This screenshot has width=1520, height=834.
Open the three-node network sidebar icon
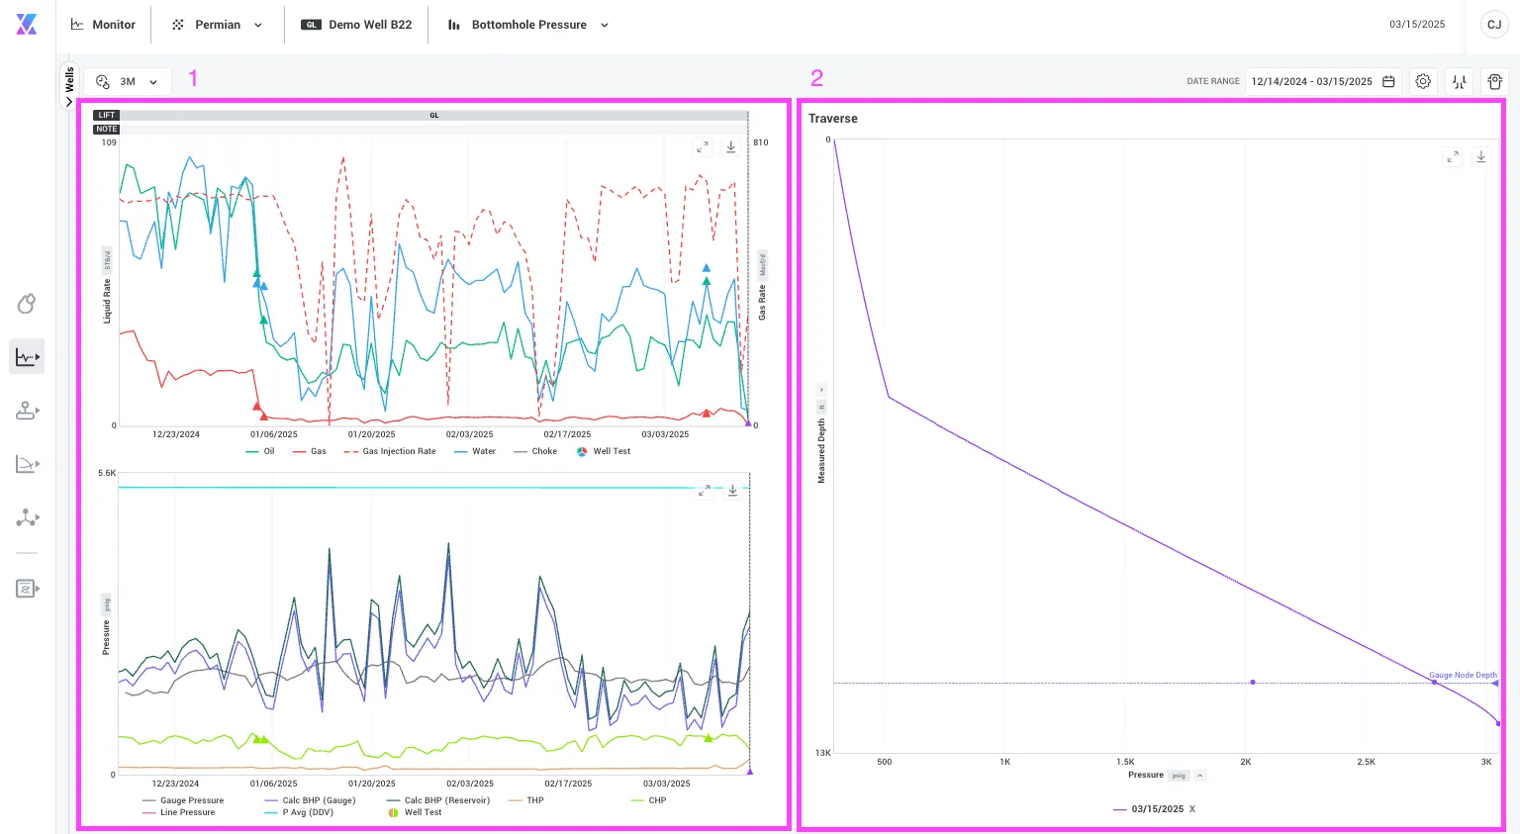tap(27, 517)
